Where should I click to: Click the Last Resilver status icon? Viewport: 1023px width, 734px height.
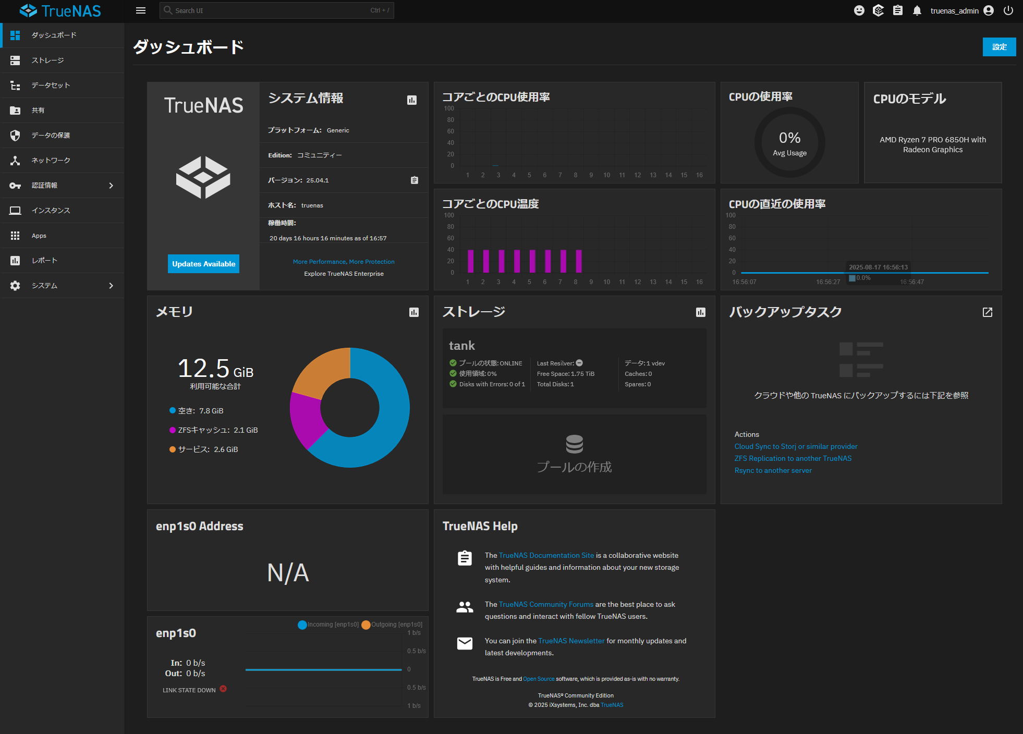coord(579,363)
